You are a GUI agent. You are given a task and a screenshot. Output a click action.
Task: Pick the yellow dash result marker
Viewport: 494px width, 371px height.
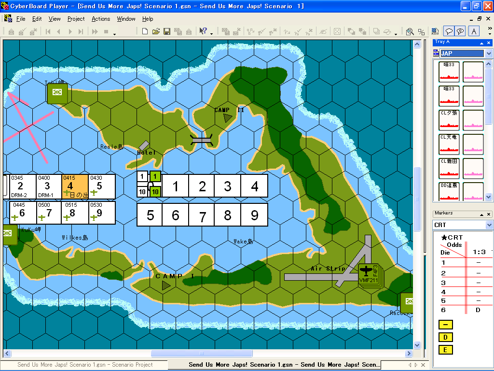(x=445, y=325)
